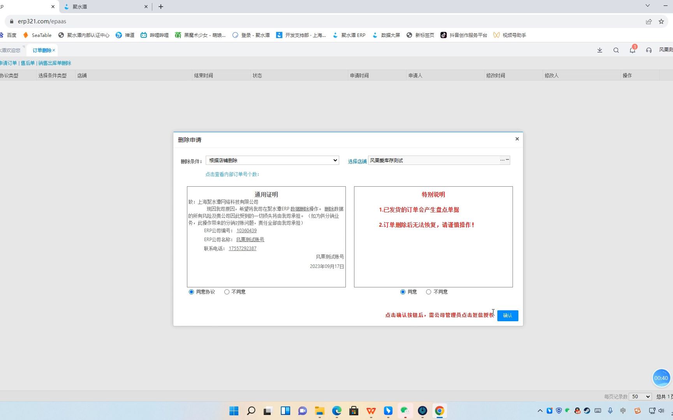Click the browser share page icon
Viewport: 673px width, 420px height.
point(649,22)
